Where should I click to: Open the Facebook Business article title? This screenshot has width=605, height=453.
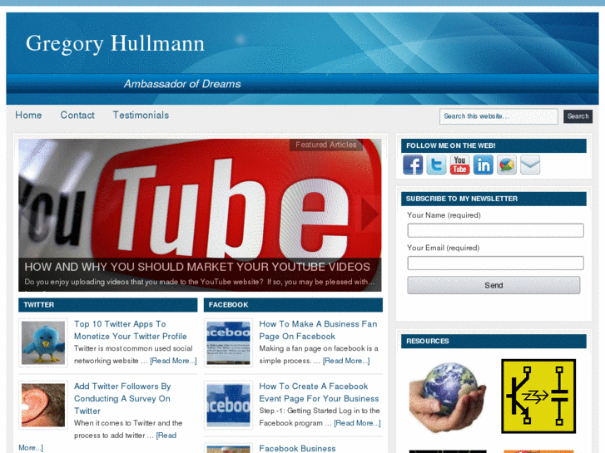tap(297, 448)
